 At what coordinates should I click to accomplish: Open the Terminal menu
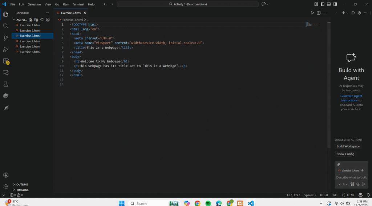coord(78,4)
